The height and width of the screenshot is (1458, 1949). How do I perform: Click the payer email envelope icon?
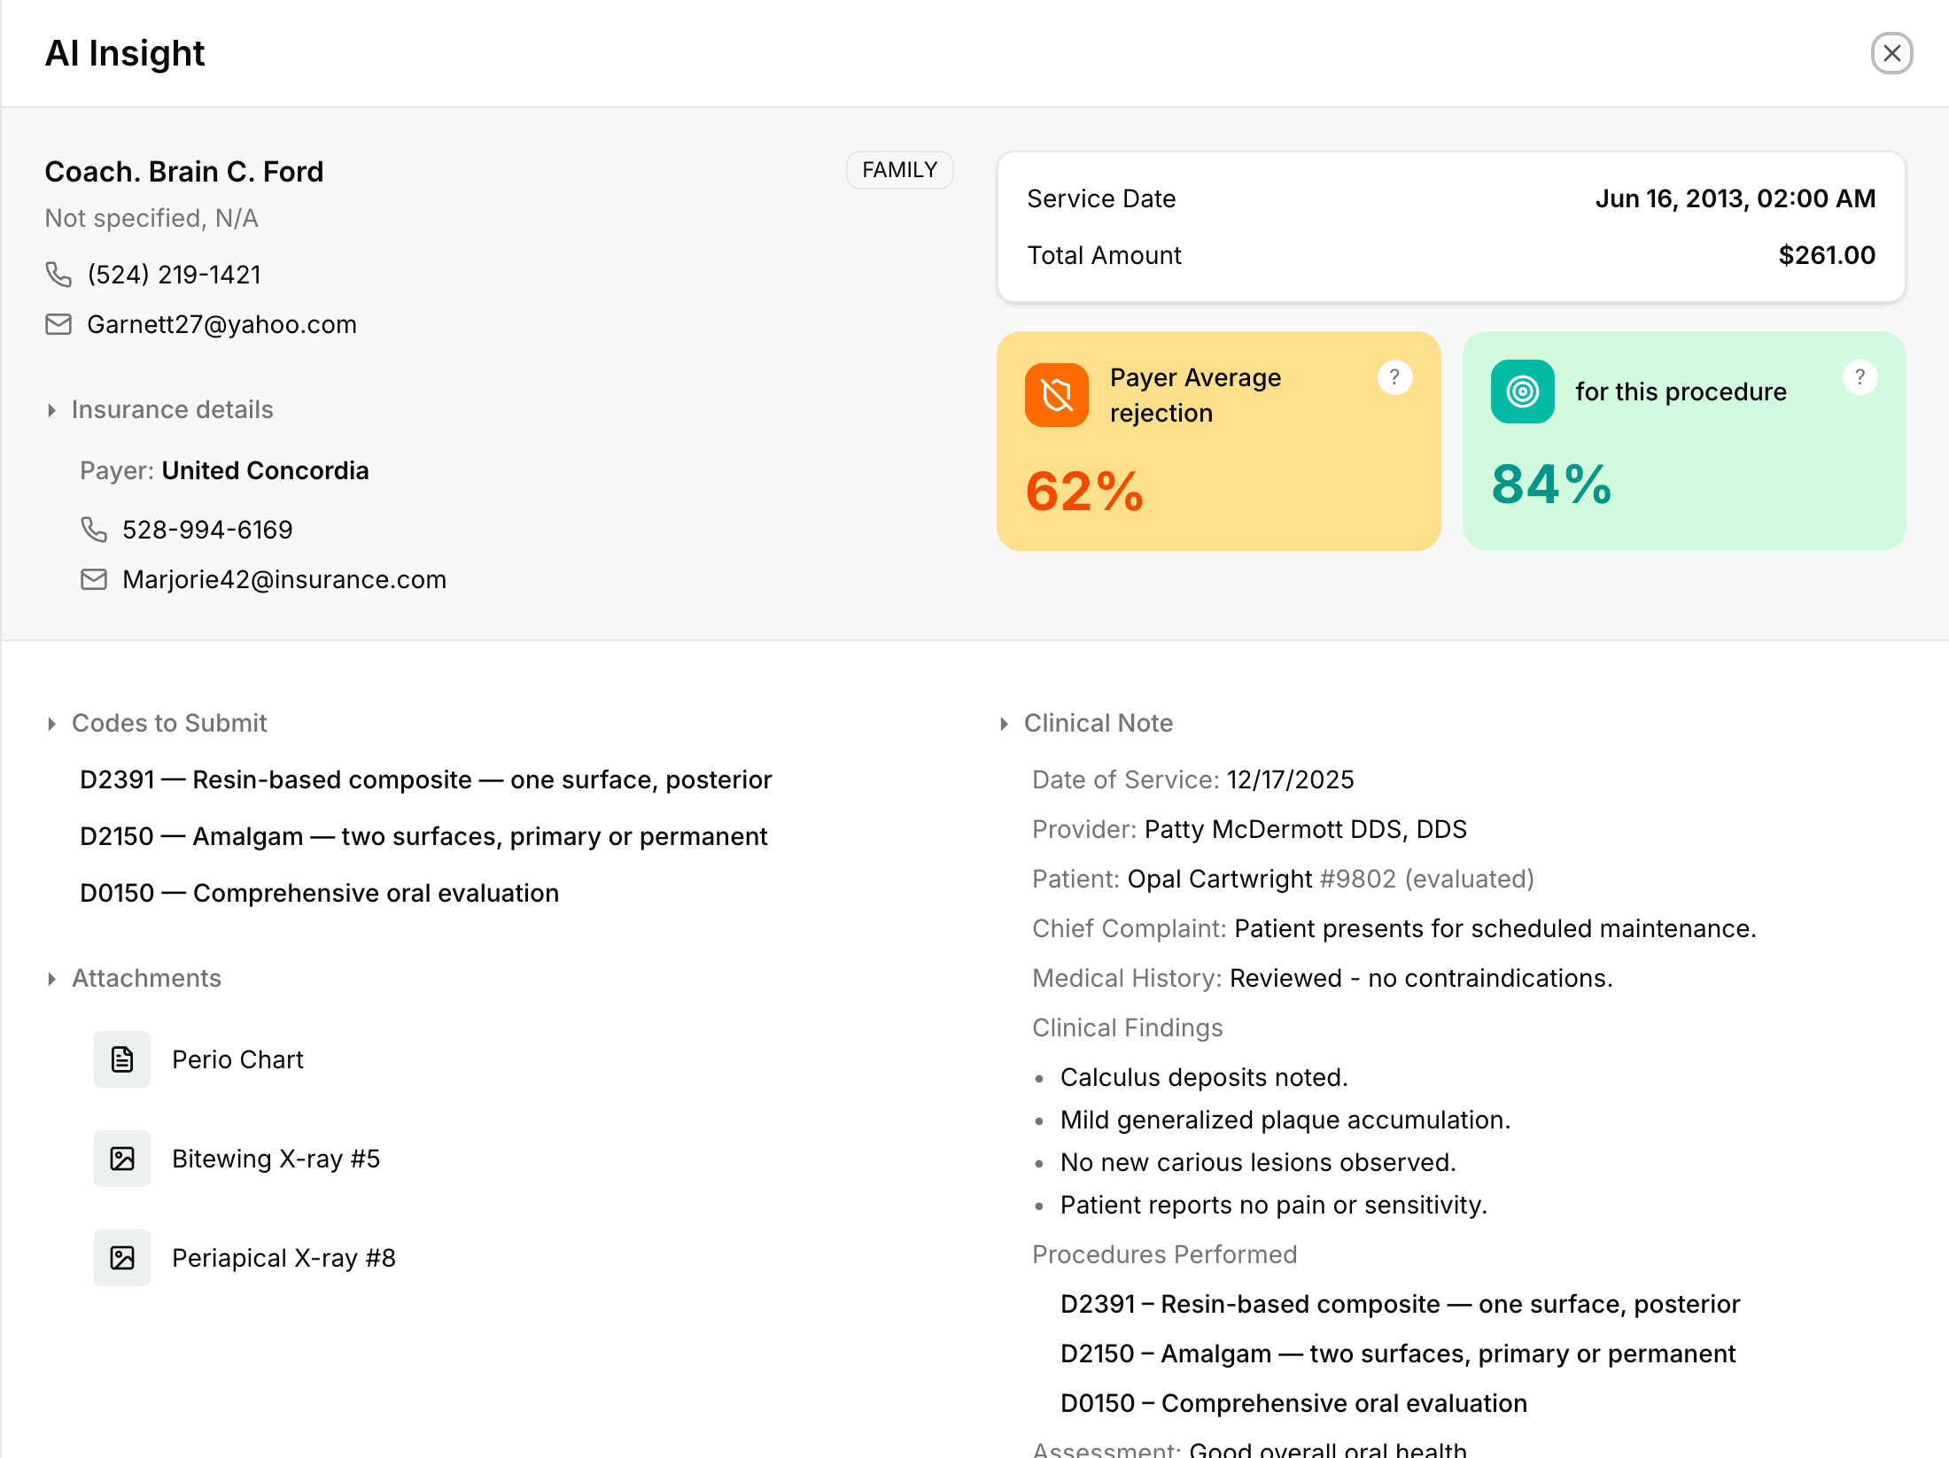(x=94, y=579)
